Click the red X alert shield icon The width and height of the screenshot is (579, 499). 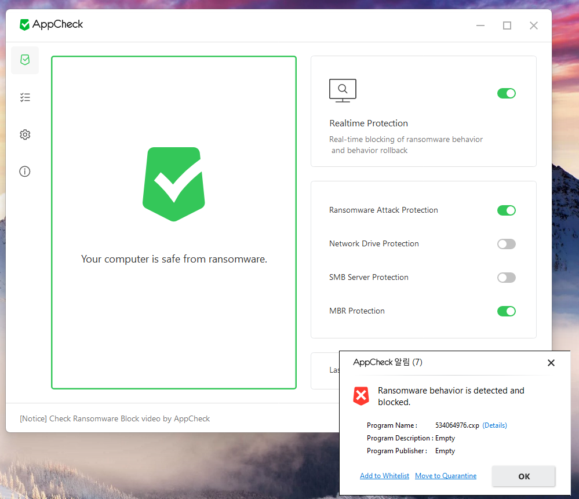tap(361, 396)
